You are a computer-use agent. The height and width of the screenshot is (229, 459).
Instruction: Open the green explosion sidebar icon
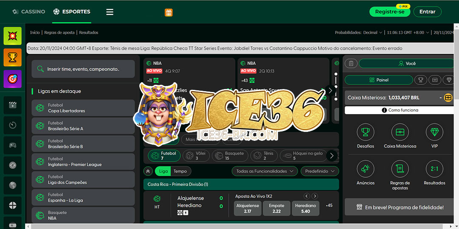[x=13, y=36]
